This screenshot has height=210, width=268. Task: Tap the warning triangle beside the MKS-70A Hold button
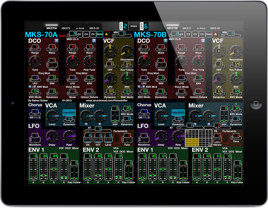pos(106,34)
